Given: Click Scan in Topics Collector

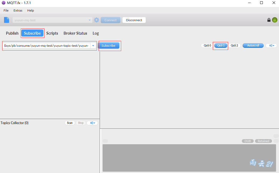Looking at the screenshot, I should (70, 123).
